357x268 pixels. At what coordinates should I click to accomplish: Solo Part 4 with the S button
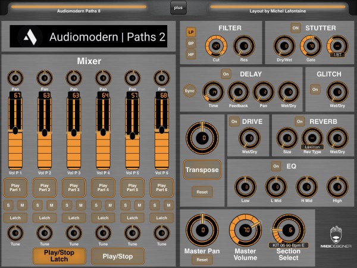(96, 205)
